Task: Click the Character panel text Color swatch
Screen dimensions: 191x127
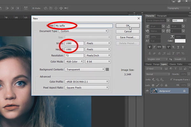Action: click(x=180, y=41)
